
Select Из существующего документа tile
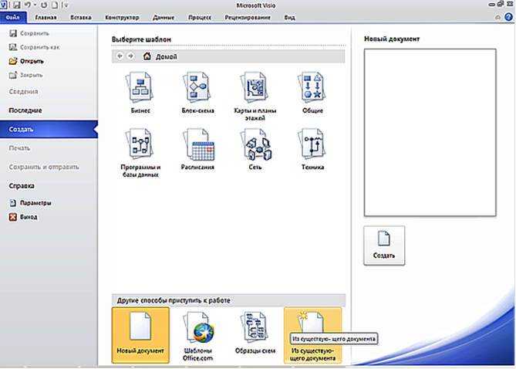pyautogui.click(x=312, y=335)
